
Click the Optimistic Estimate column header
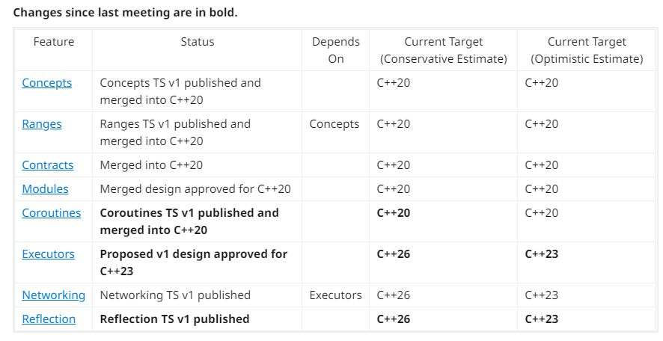click(x=587, y=50)
